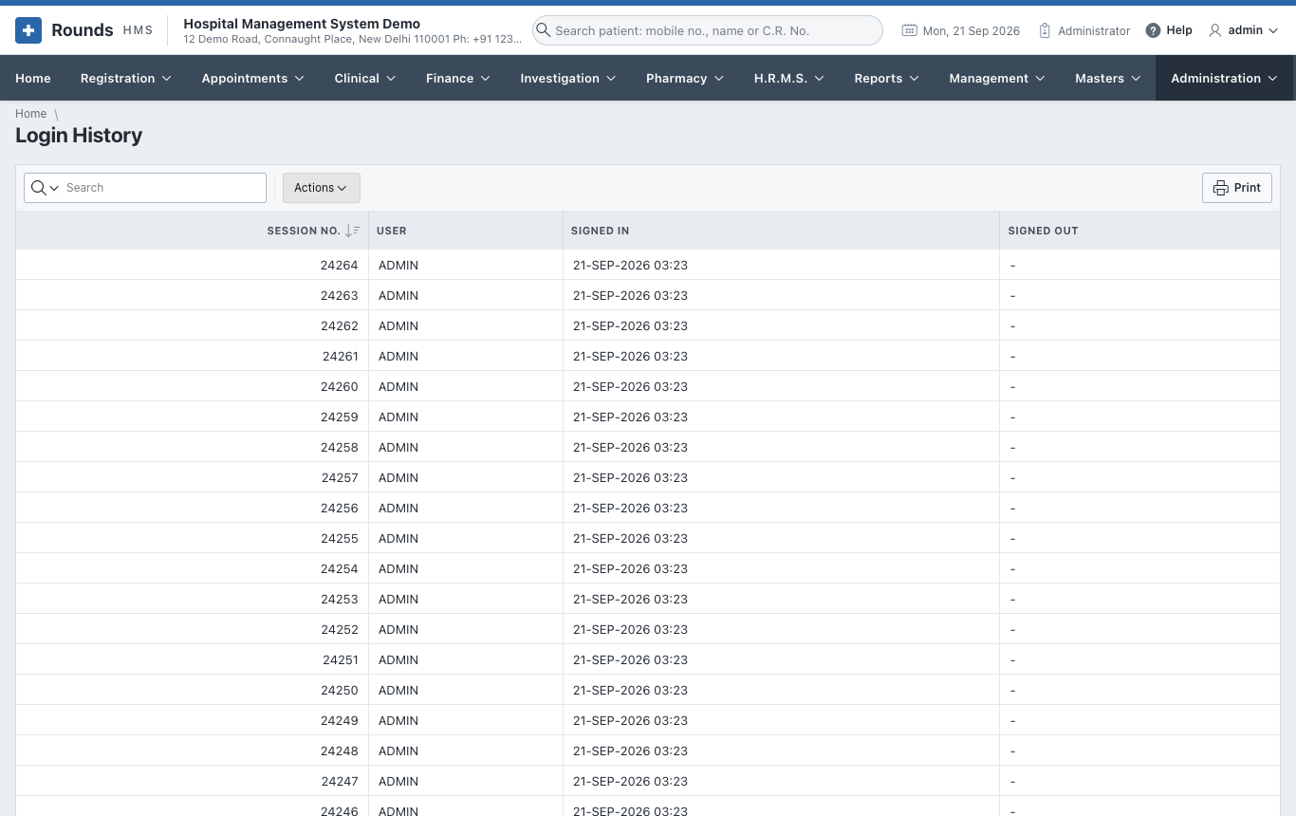Click the Home breadcrumb link
Screen dimensions: 1296x816
pos(30,114)
